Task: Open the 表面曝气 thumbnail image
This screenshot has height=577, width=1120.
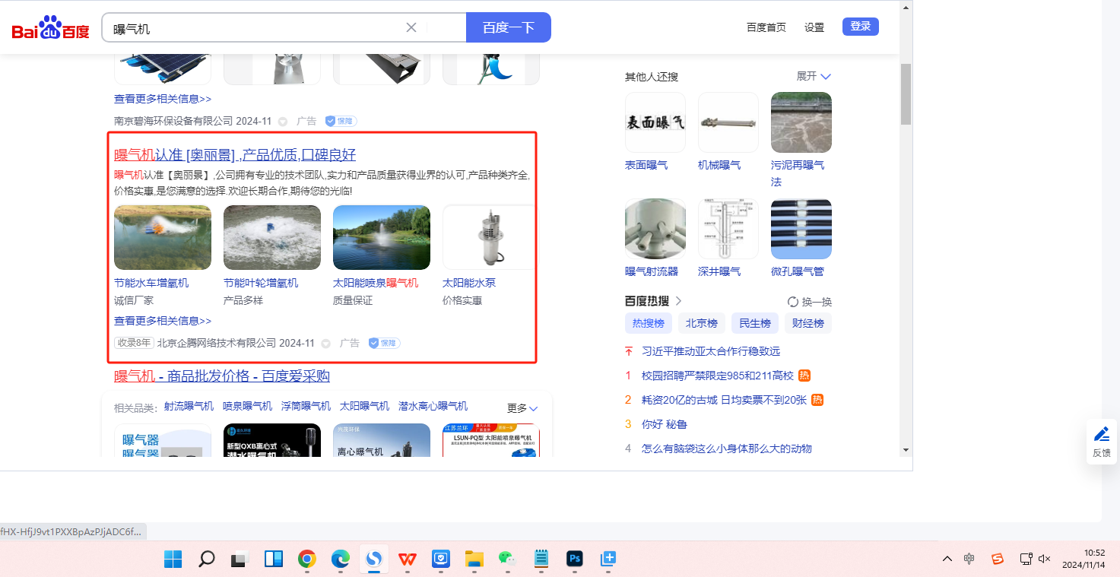Action: coord(655,122)
